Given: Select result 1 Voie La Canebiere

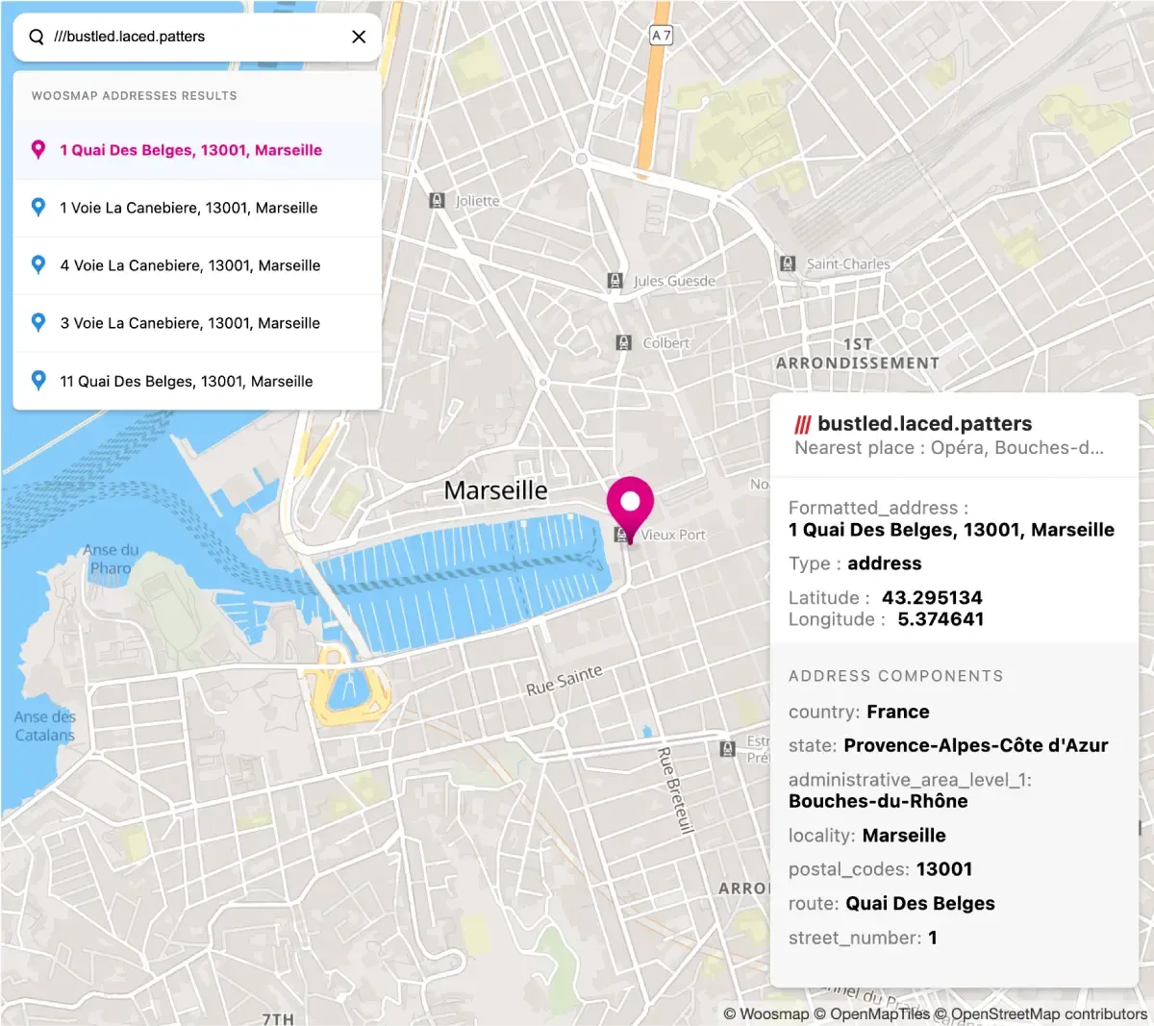Looking at the screenshot, I should [197, 208].
